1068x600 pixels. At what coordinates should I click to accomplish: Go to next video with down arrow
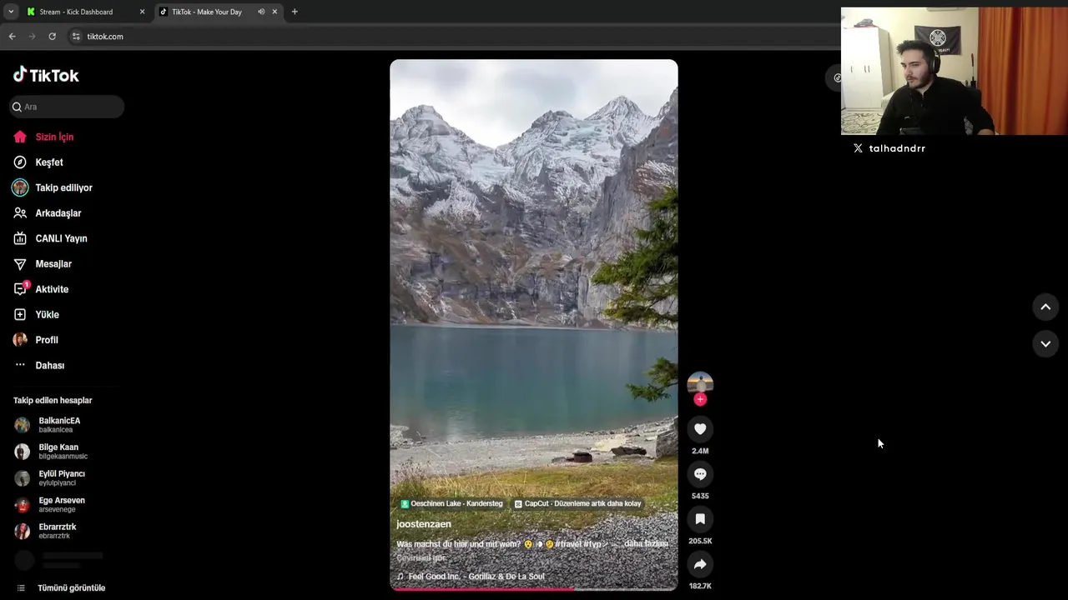click(x=1045, y=343)
